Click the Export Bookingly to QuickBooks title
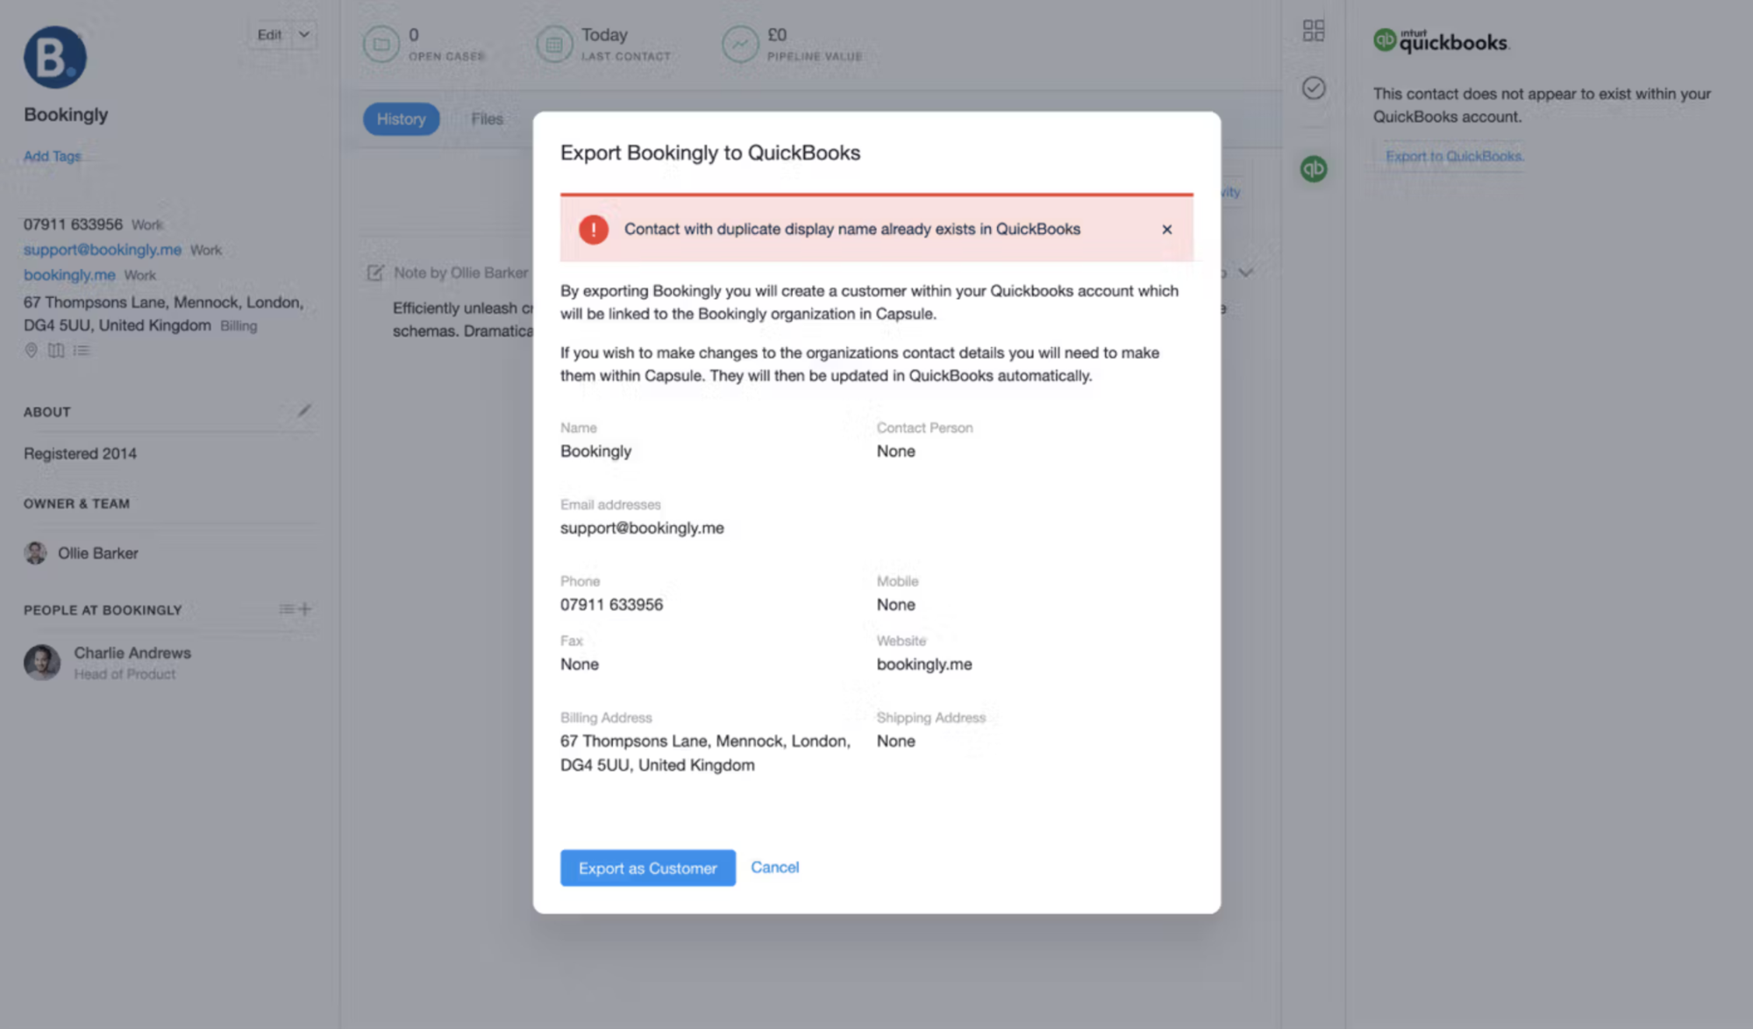Screen dimensions: 1753x1029 710,153
